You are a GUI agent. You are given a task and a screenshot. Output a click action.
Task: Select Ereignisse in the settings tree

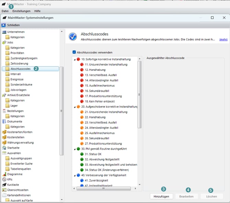(x=17, y=79)
